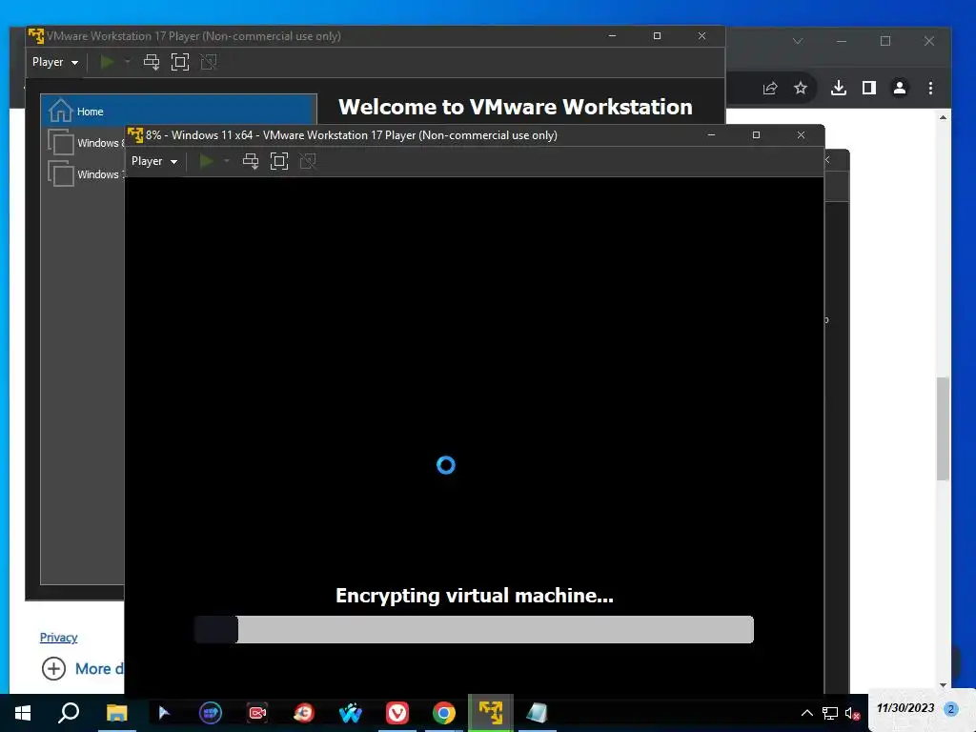The height and width of the screenshot is (732, 976).
Task: Click the encrypting progress bar
Action: pos(474,629)
